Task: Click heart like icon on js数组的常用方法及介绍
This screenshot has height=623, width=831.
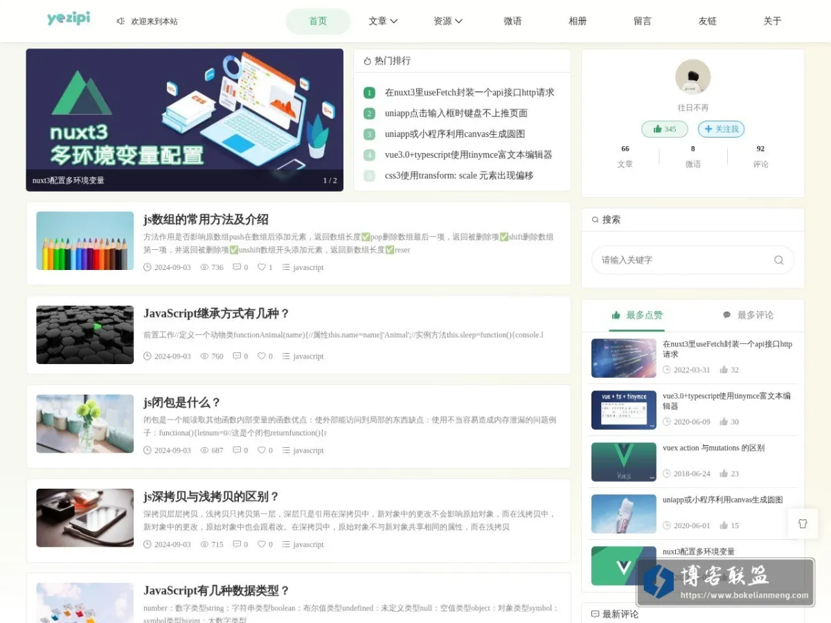Action: coord(261,267)
